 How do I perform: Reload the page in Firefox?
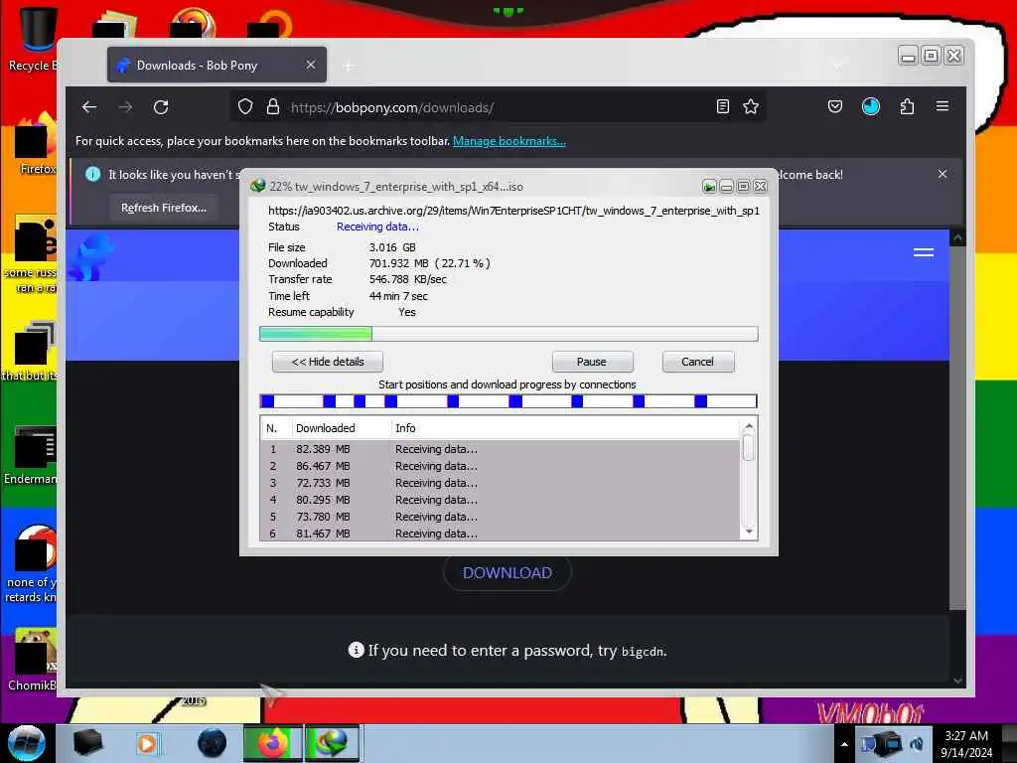pos(161,107)
